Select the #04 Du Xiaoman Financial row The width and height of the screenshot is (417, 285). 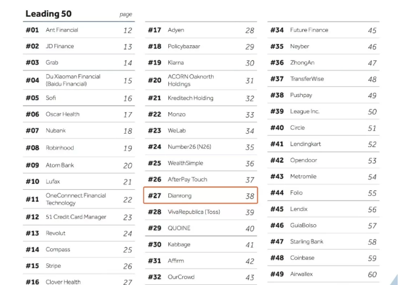pyautogui.click(x=78, y=80)
